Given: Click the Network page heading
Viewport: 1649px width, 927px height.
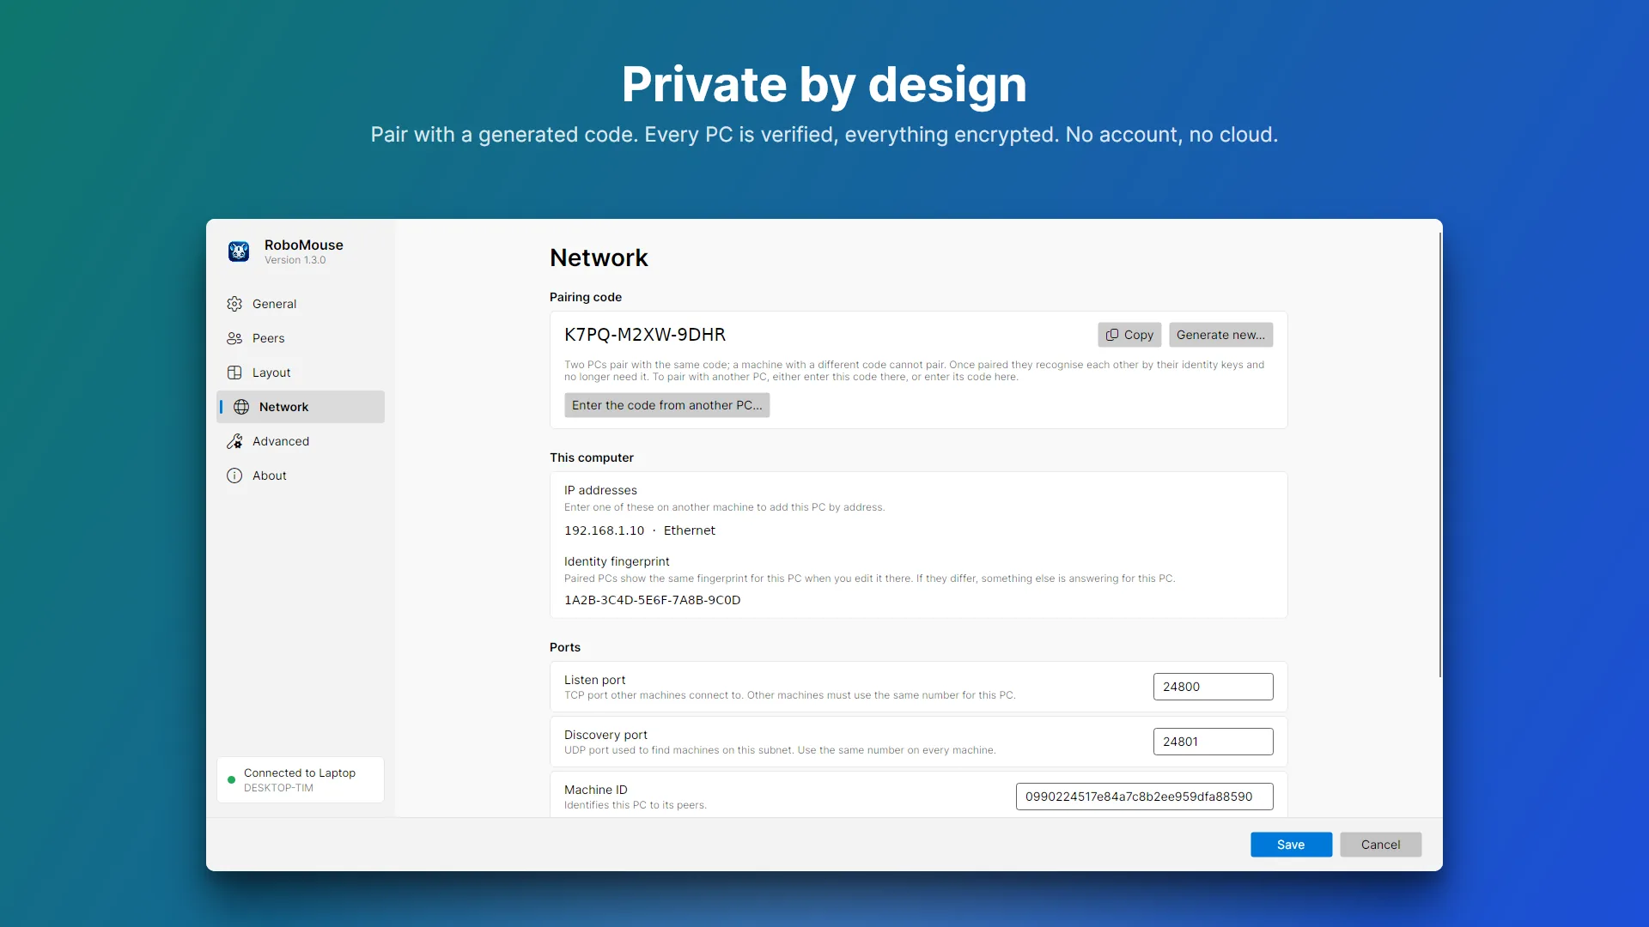Looking at the screenshot, I should (x=599, y=257).
